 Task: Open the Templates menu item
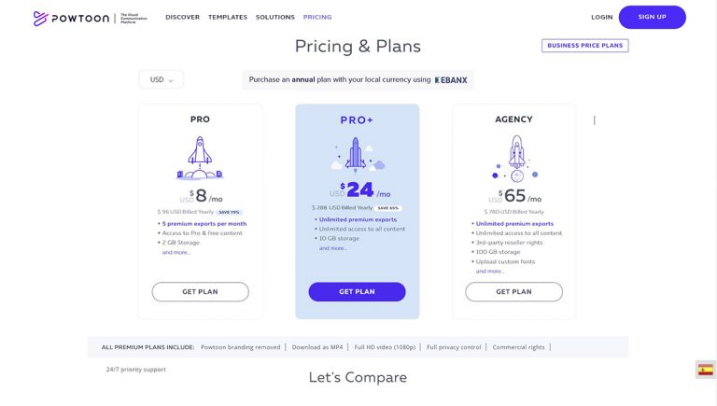(228, 17)
